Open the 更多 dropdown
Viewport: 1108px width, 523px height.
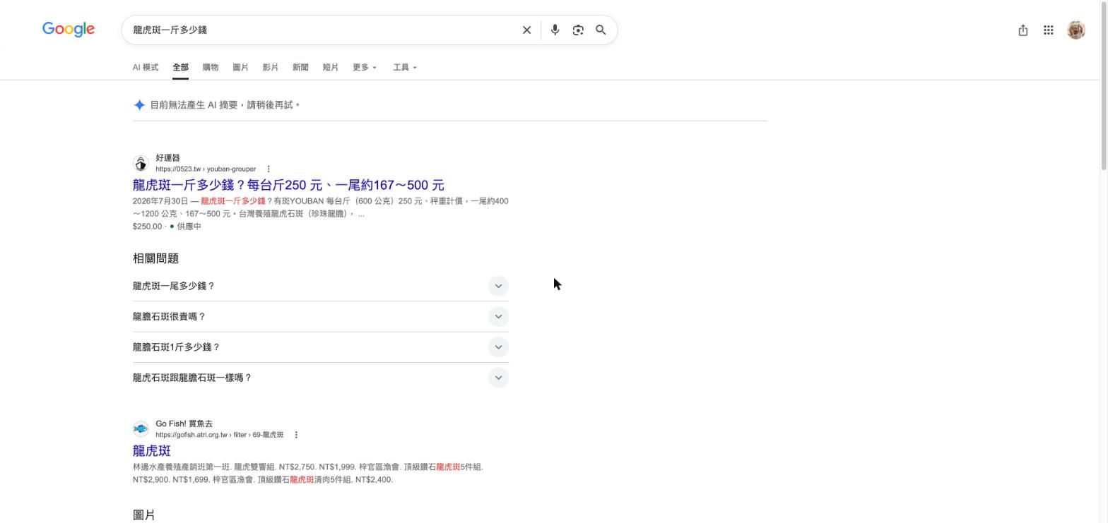coord(365,67)
